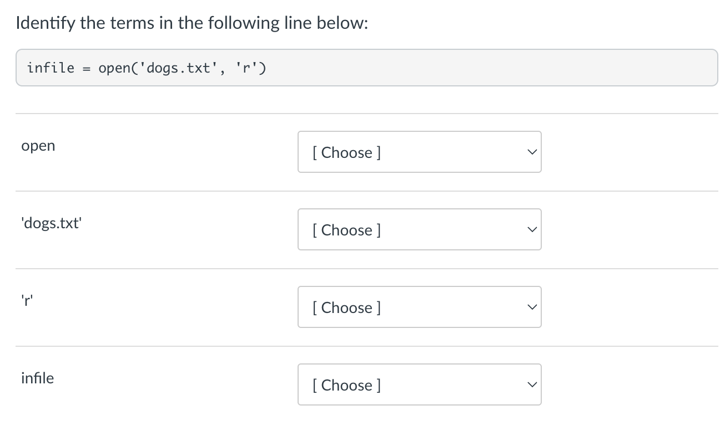This screenshot has width=725, height=431.
Task: Open the dropdown next to 'open'
Action: [419, 152]
